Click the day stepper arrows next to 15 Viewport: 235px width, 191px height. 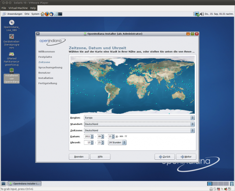click(x=113, y=136)
